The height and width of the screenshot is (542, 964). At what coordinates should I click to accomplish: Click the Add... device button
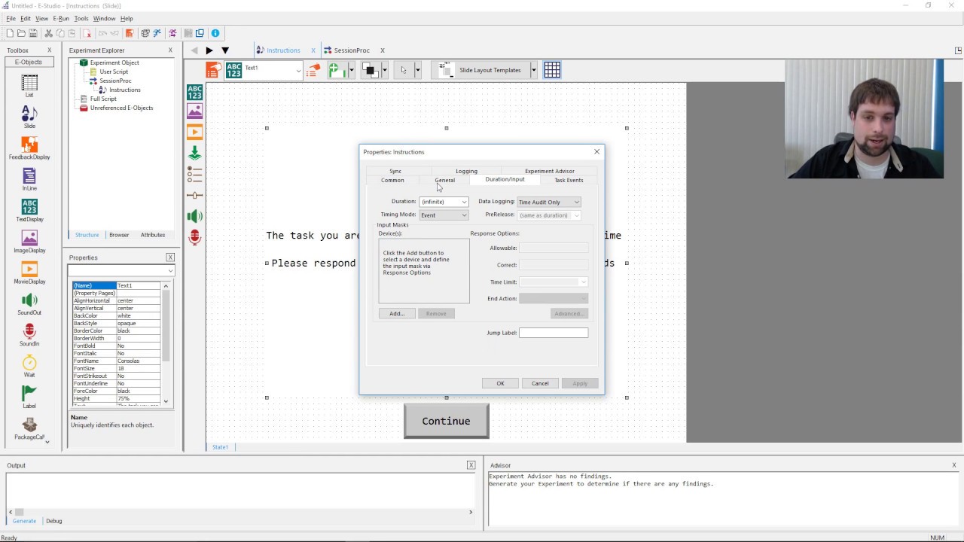(x=397, y=313)
